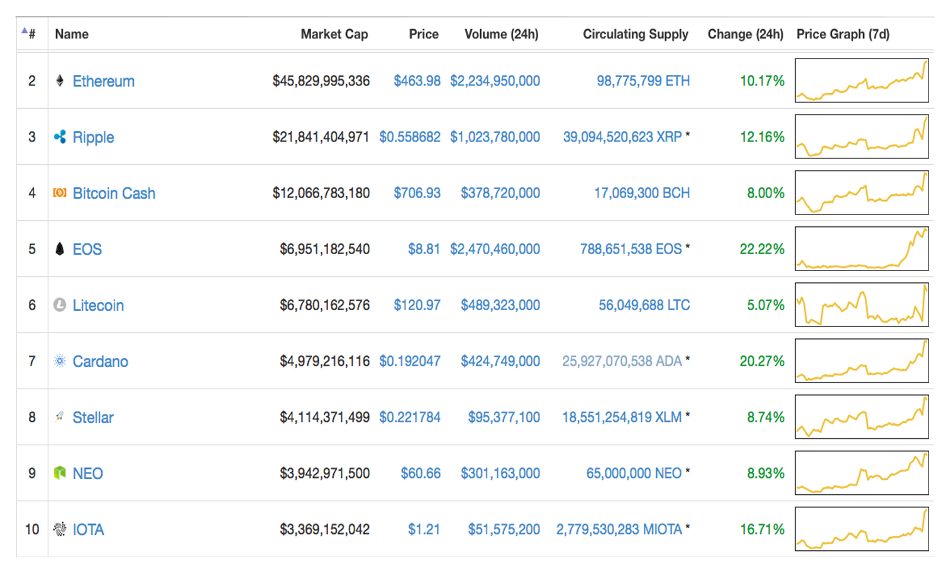Click supply 56,049,688 LTC

coord(644,304)
